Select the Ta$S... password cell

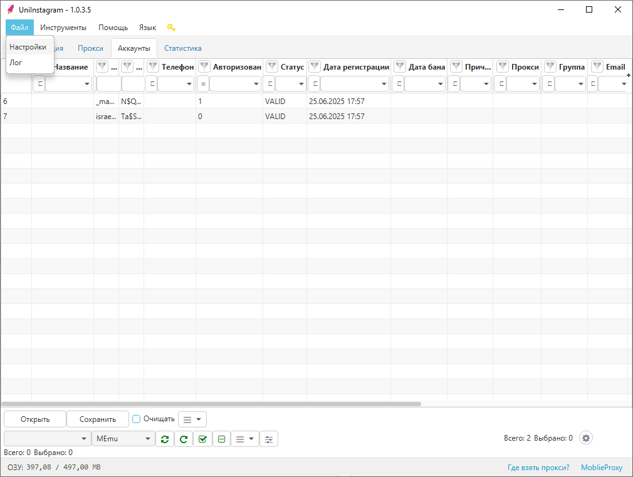click(131, 117)
